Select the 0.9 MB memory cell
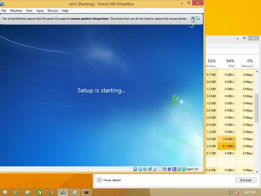 (211, 125)
